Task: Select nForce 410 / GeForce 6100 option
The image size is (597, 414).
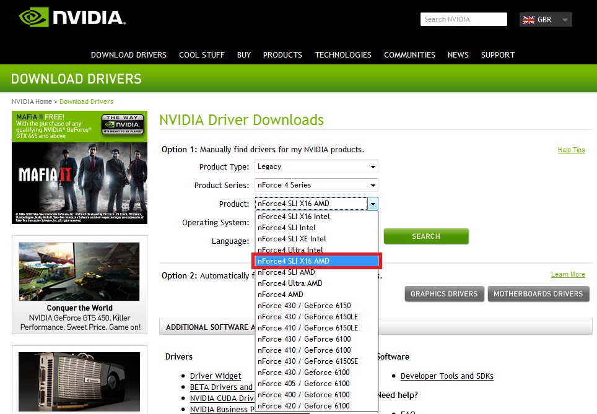Action: click(x=316, y=350)
